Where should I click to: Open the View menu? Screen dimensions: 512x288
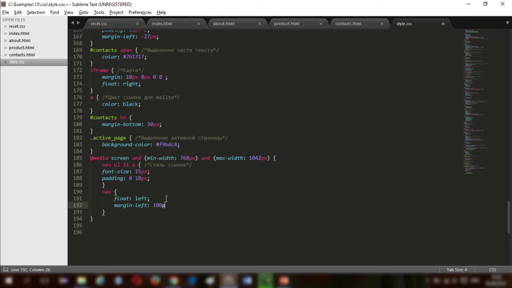point(69,12)
